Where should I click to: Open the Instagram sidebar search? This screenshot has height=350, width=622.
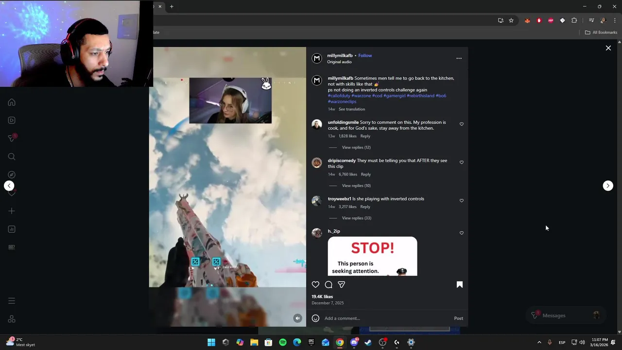point(12,157)
